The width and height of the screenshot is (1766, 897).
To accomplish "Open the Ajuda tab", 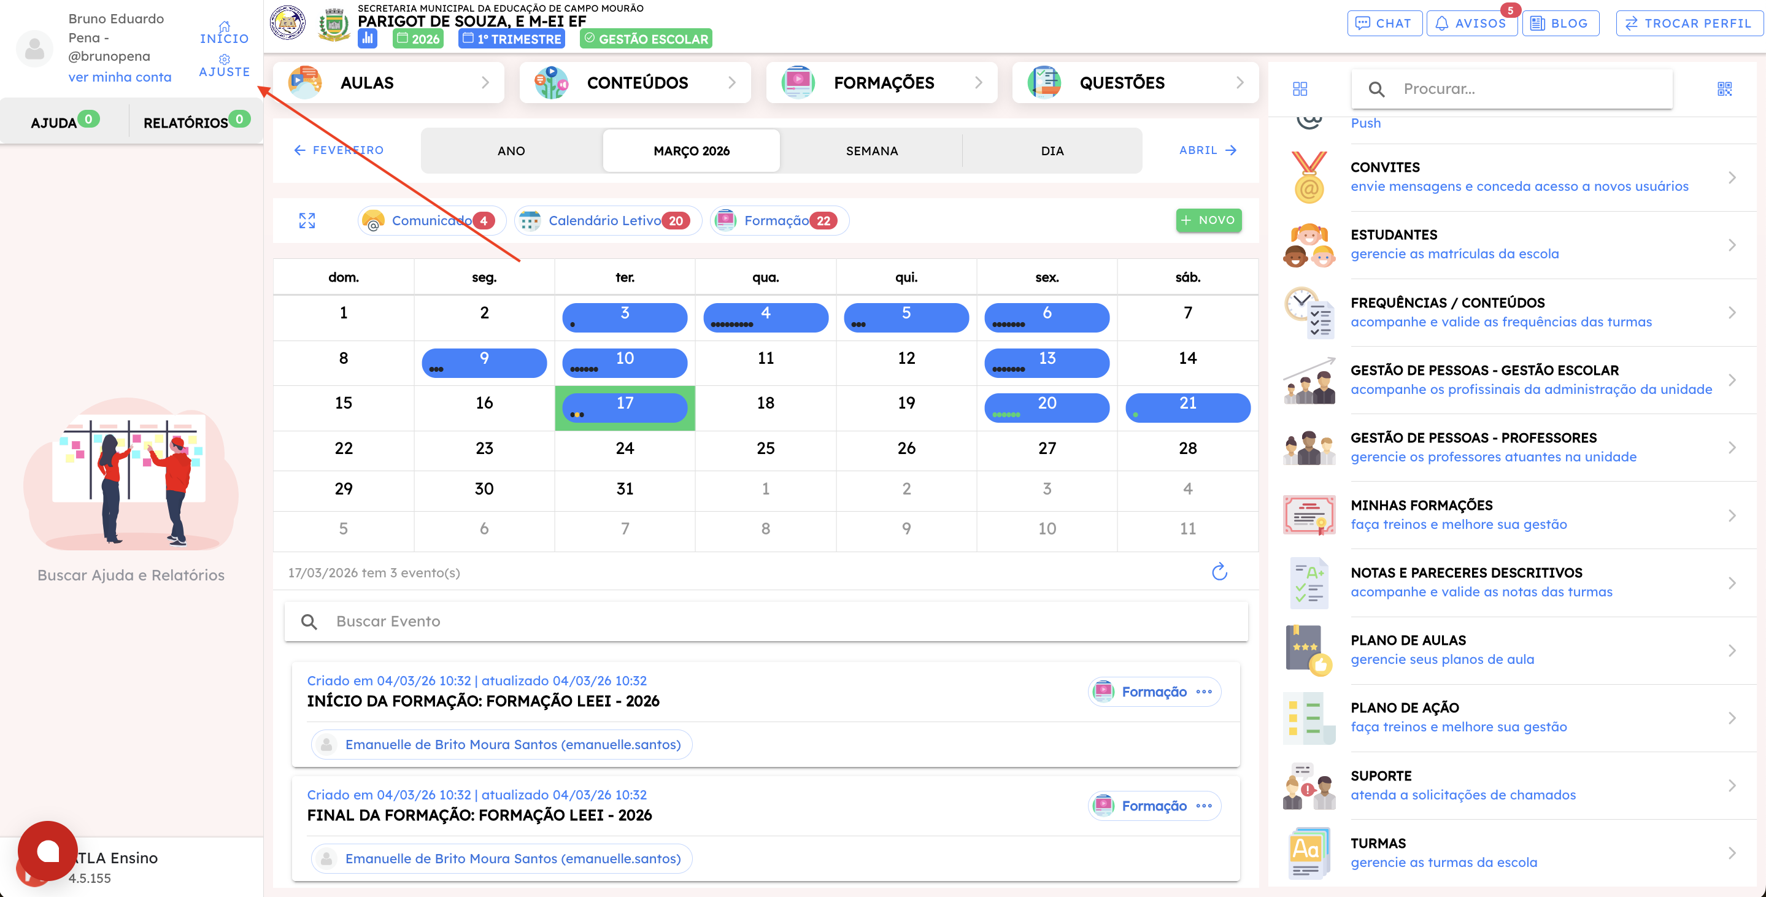I will (x=65, y=121).
